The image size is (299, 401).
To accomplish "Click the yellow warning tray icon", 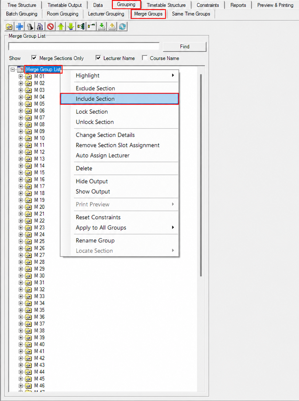I will (x=112, y=27).
